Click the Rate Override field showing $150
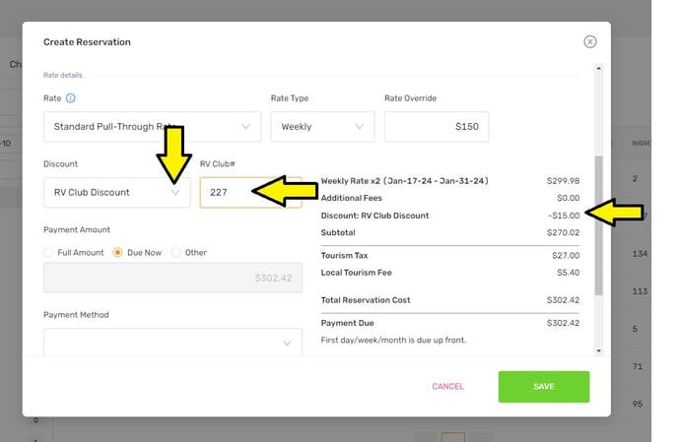 point(436,127)
